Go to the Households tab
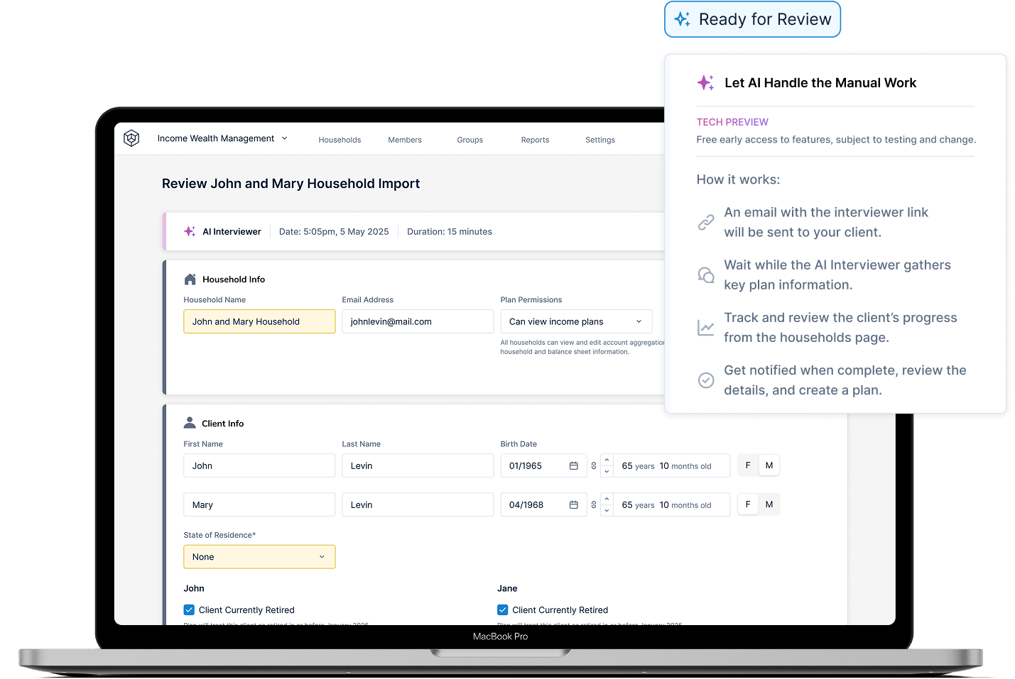This screenshot has width=1015, height=679. (x=340, y=140)
